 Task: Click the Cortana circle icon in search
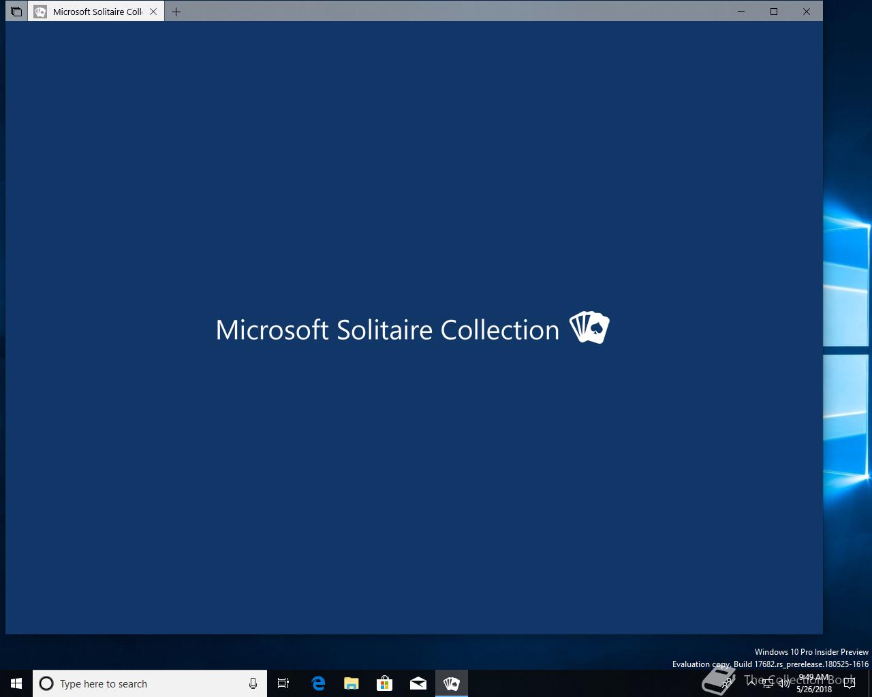click(x=46, y=683)
